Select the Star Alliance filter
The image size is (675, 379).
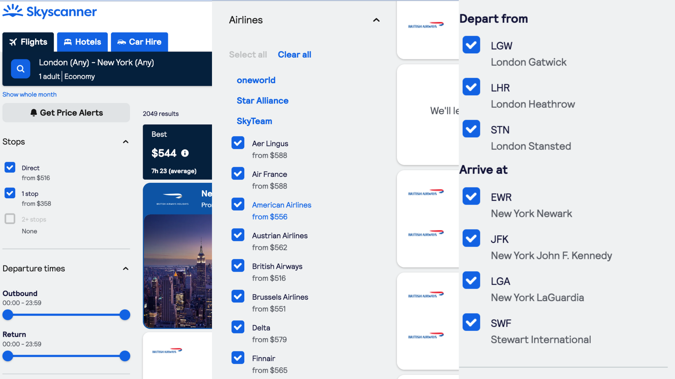262,100
